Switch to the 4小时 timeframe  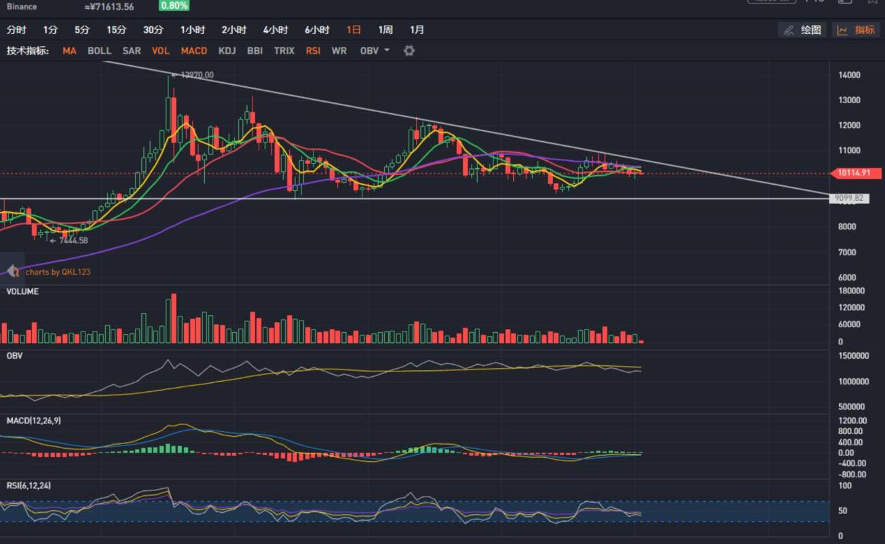(276, 30)
